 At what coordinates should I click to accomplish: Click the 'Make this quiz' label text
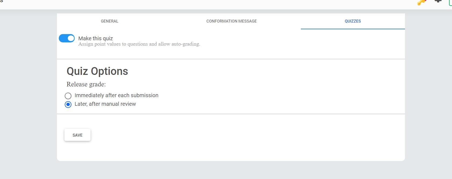click(x=95, y=38)
